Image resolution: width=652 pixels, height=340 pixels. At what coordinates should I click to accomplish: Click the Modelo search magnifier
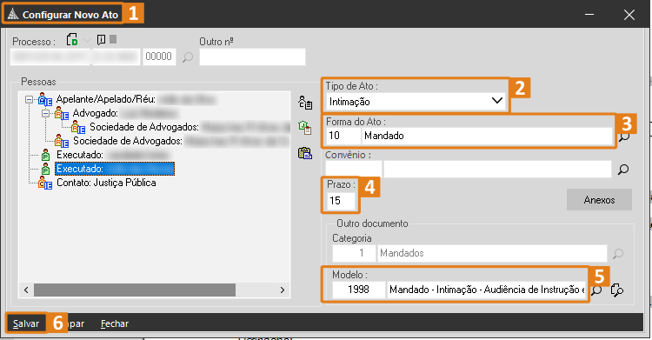click(x=596, y=290)
